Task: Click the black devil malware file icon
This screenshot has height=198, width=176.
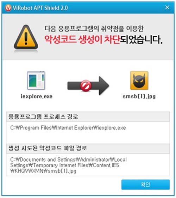Action: point(139,80)
